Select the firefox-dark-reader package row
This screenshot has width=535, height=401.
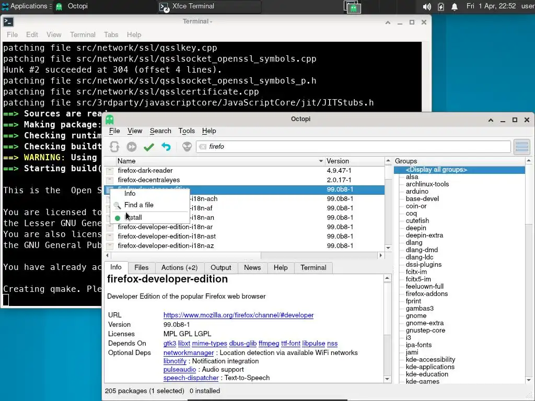[x=245, y=171]
